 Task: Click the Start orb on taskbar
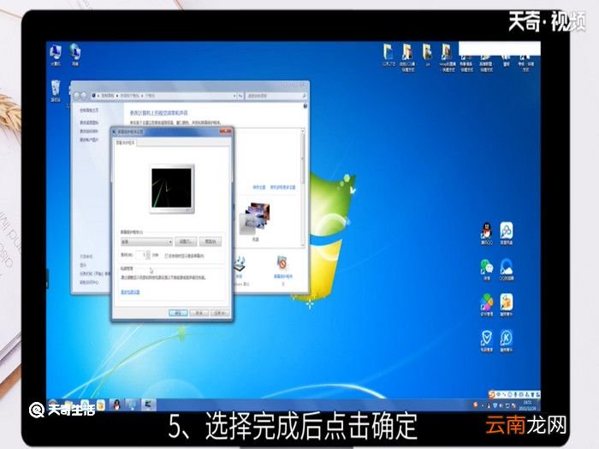[53, 405]
